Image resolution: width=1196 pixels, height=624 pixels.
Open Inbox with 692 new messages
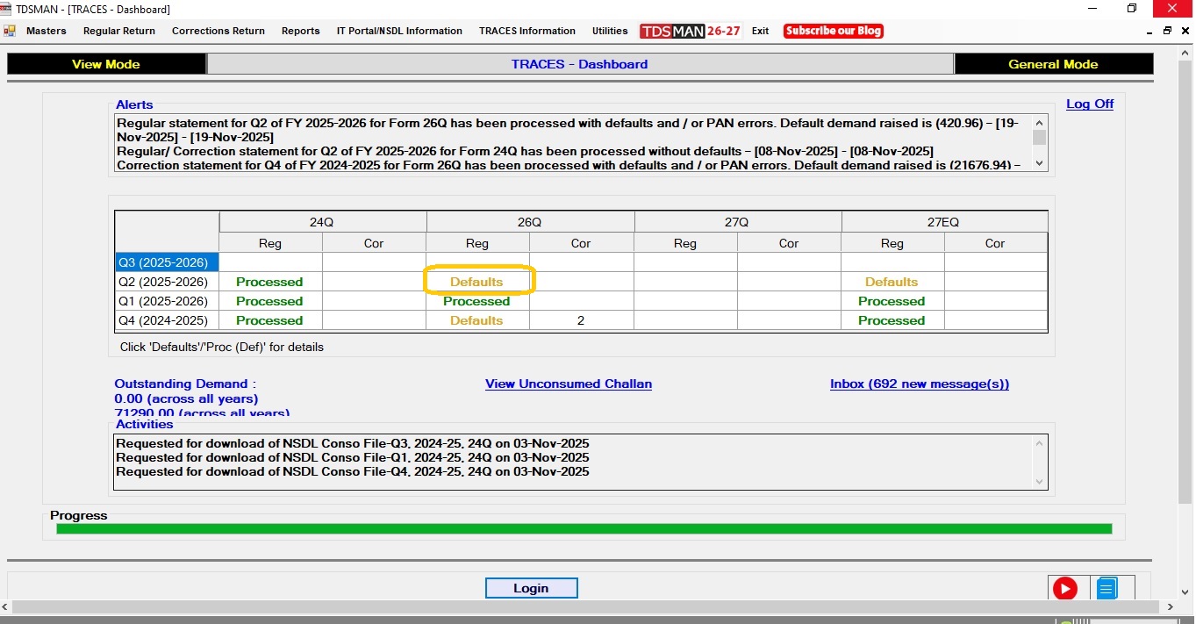pos(920,384)
